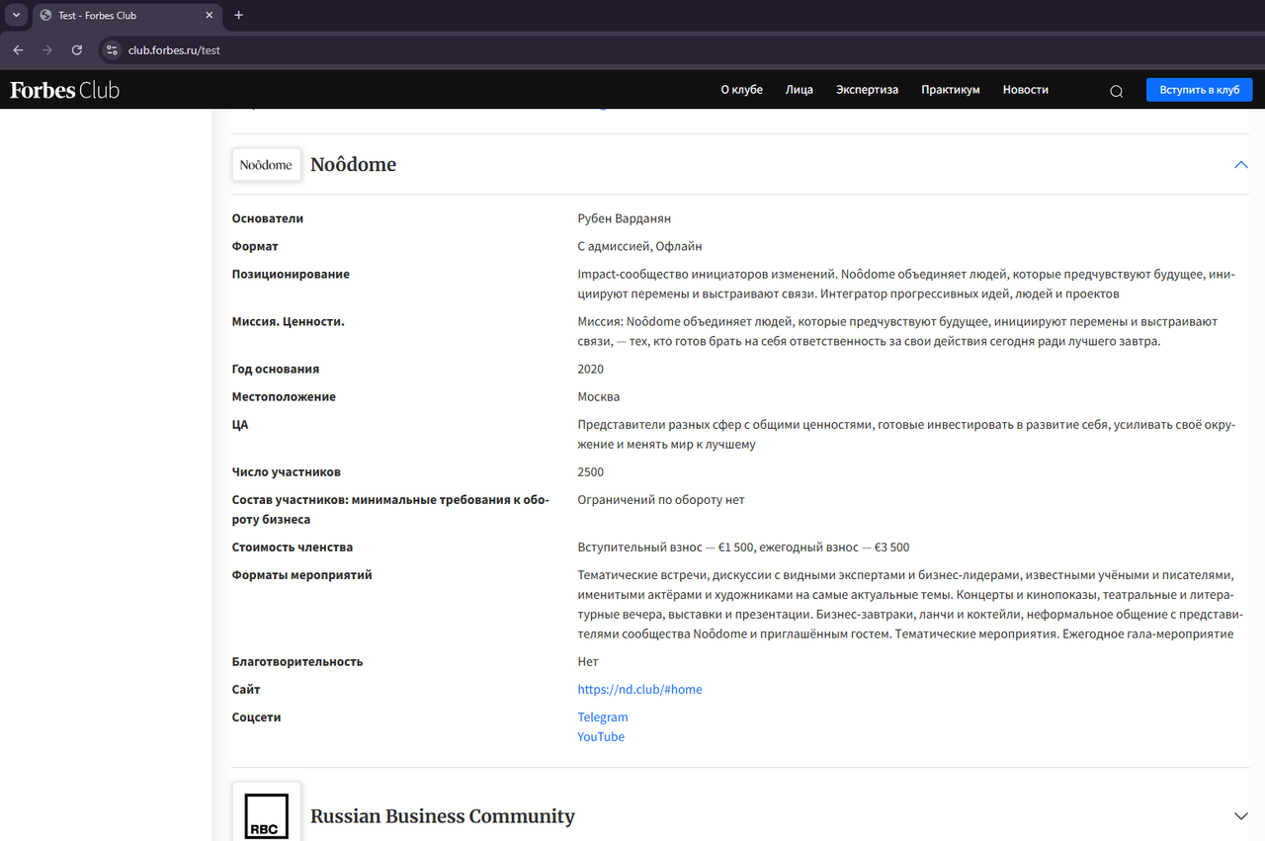The width and height of the screenshot is (1265, 841).
Task: Click the Число участников label
Action: click(287, 472)
